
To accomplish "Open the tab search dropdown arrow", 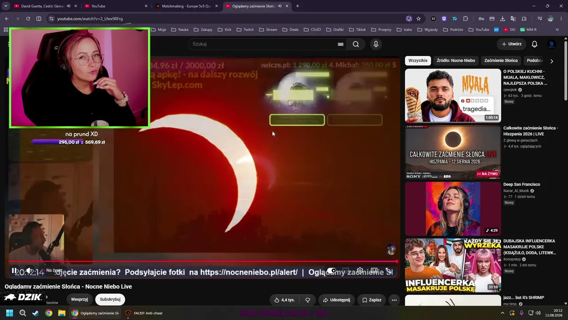I will (6, 6).
